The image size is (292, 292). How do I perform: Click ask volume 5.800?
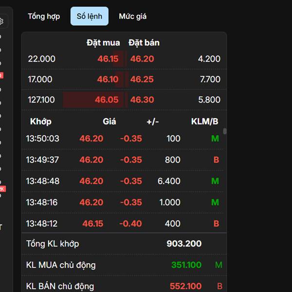(x=209, y=100)
